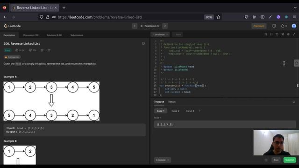Screen dimensions: 299x168
Task: Collapse the testcase panel icon
Action: (294, 102)
